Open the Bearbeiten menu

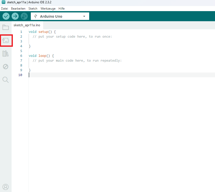point(18,9)
